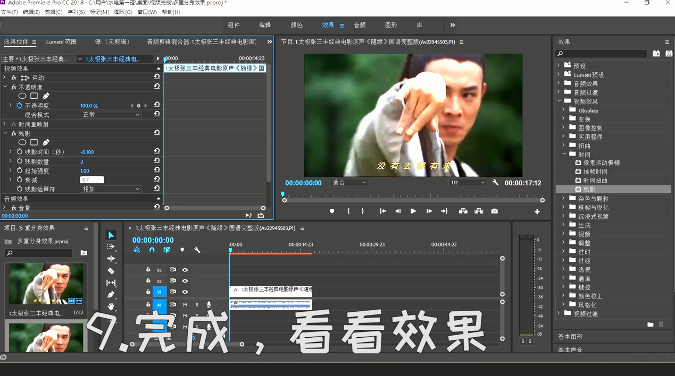Viewport: 675px width, 376px height.
Task: Show more workspaces with double chevron
Action: coord(453,25)
